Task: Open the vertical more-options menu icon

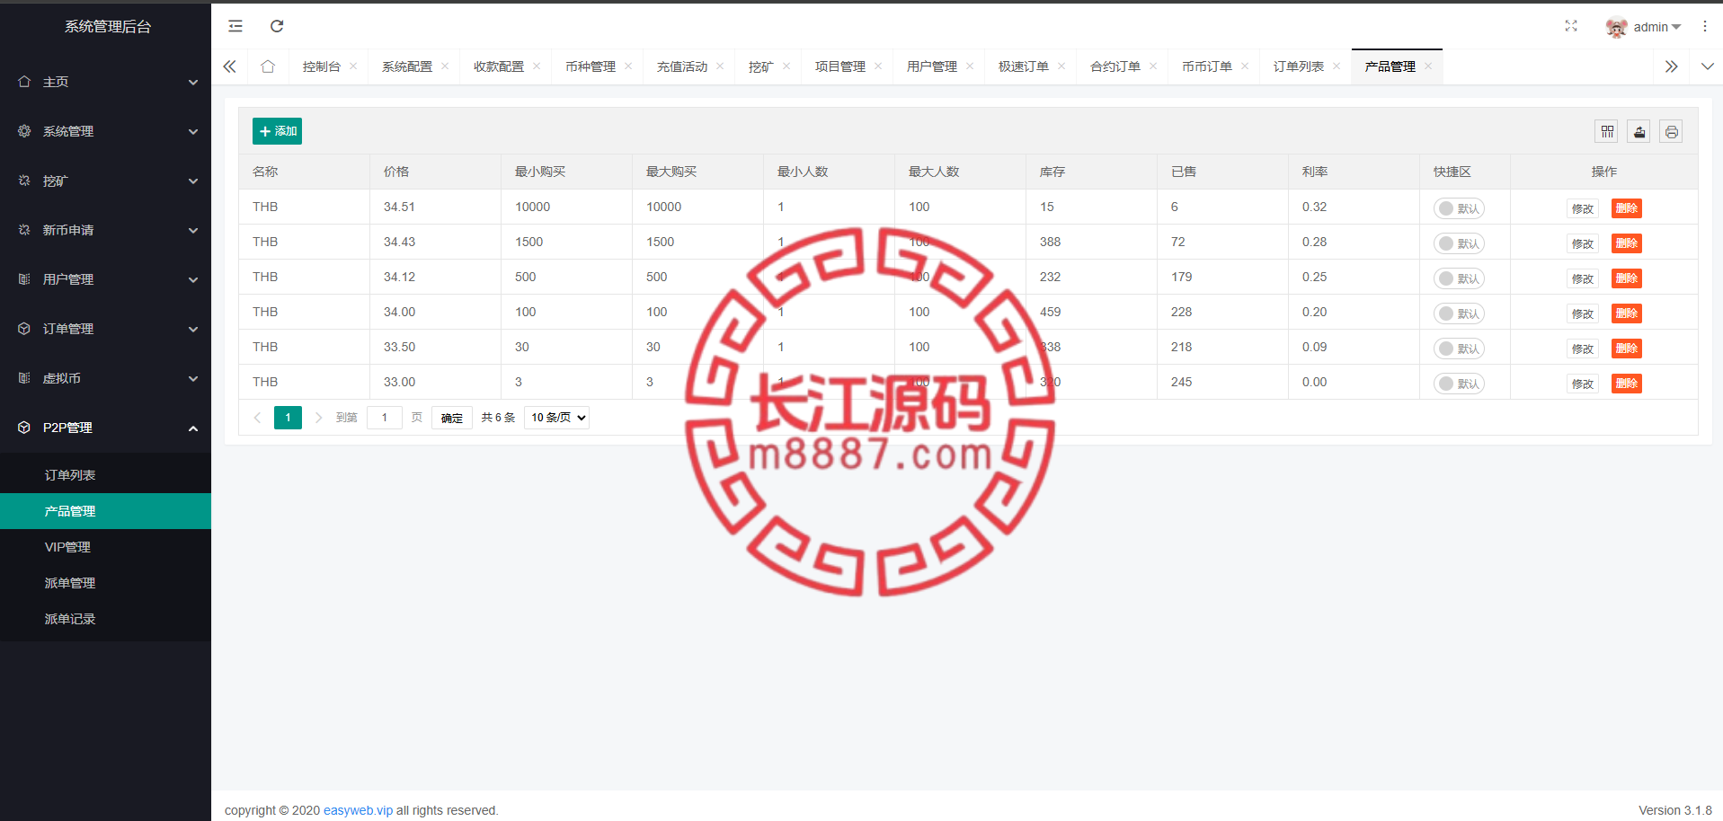Action: (x=1705, y=26)
